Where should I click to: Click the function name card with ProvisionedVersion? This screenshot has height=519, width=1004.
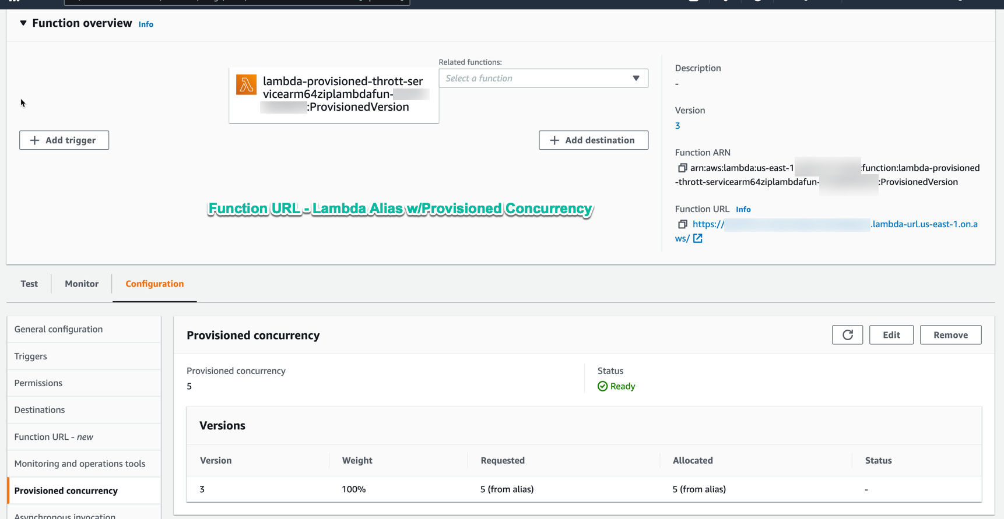[334, 94]
